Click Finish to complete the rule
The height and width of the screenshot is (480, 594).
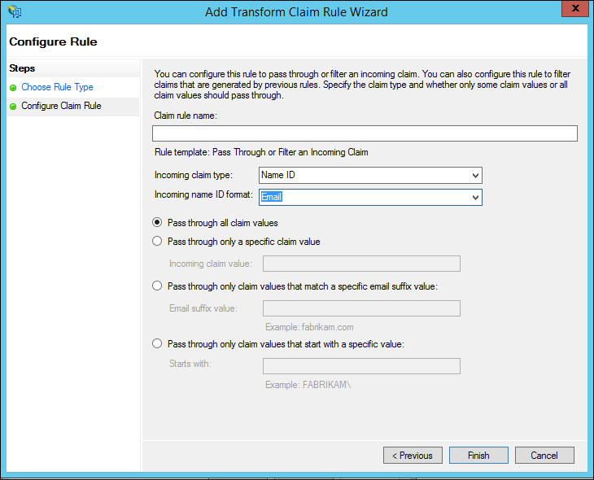click(478, 455)
